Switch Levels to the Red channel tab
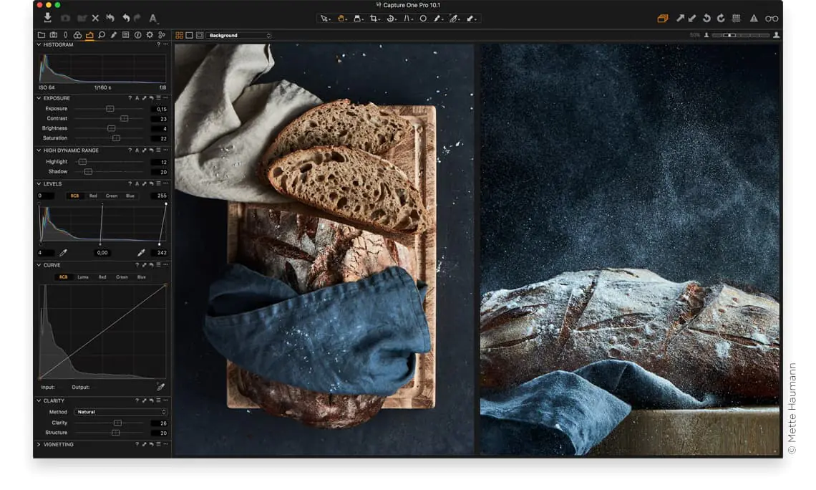 (x=93, y=196)
